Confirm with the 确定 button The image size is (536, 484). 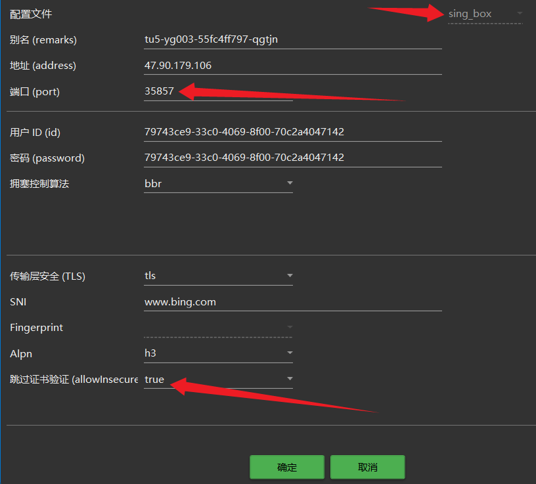[287, 467]
